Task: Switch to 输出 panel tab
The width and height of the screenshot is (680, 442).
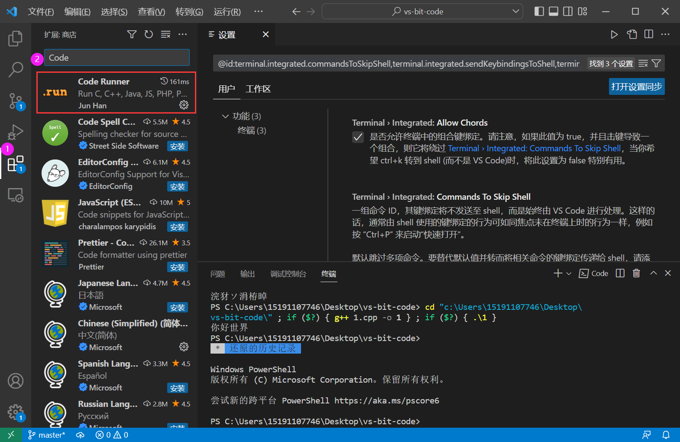Action: click(248, 274)
